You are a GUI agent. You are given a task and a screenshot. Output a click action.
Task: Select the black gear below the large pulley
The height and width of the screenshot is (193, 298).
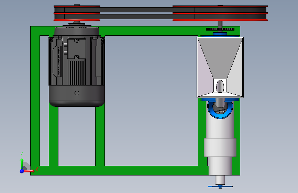pos(220,29)
